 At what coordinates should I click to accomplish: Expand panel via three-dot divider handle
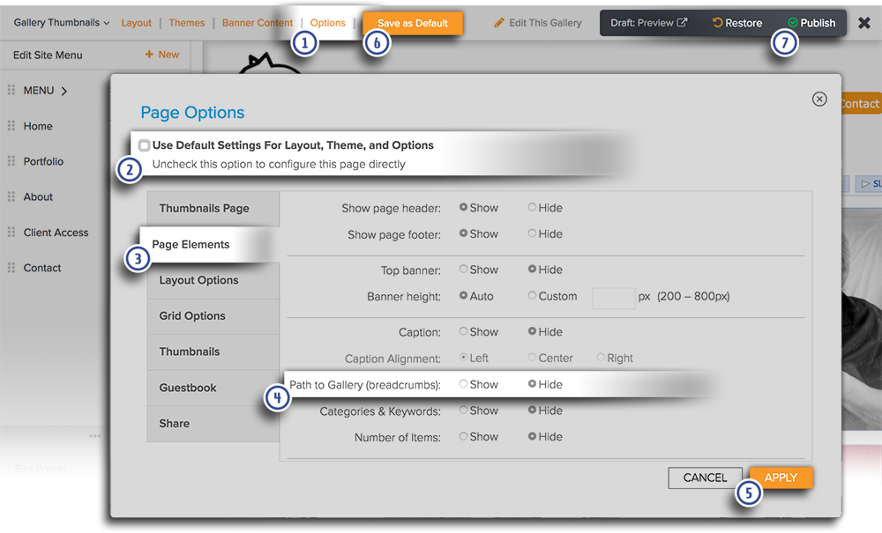click(95, 436)
